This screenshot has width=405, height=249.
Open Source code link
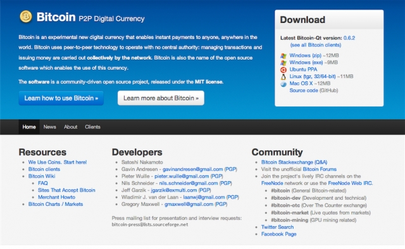coord(304,90)
